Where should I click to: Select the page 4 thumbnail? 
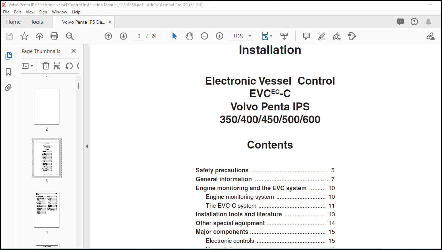tap(47, 209)
